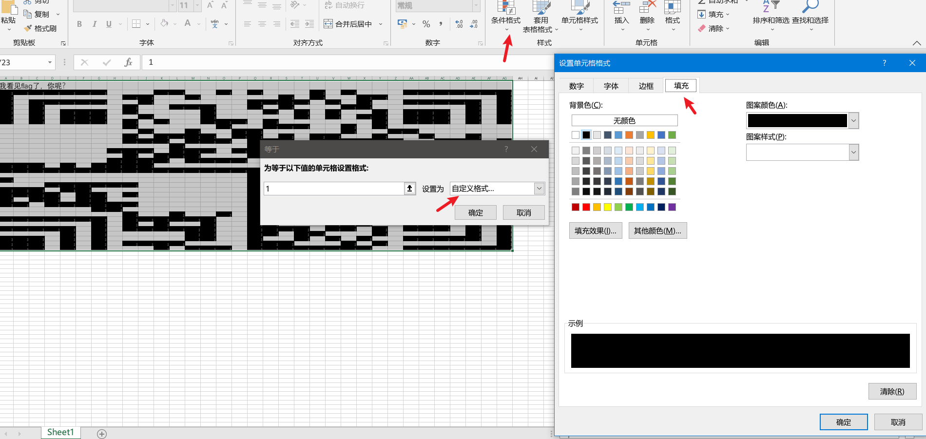926x439 pixels.
Task: Collapse the ribbon with the chevron
Action: pos(917,43)
